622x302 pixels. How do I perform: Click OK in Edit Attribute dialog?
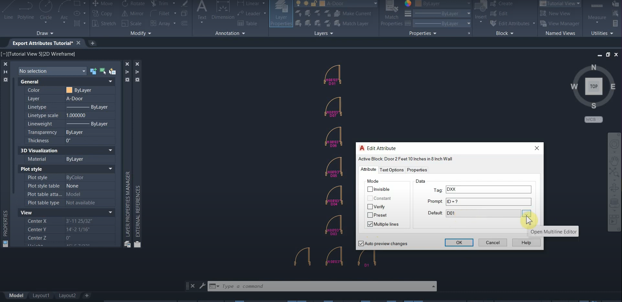coord(459,243)
